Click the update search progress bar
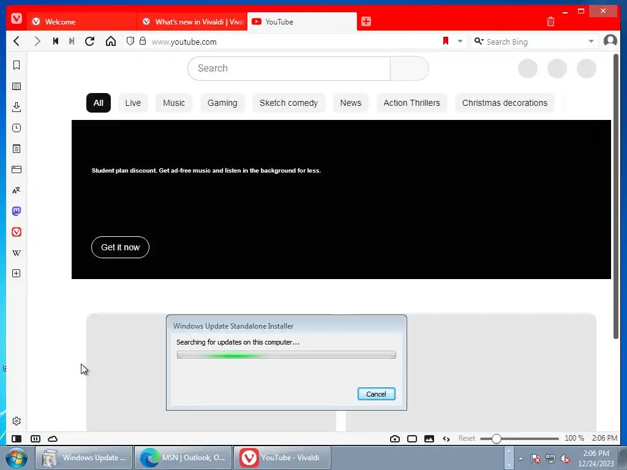This screenshot has height=470, width=627. pyautogui.click(x=287, y=355)
